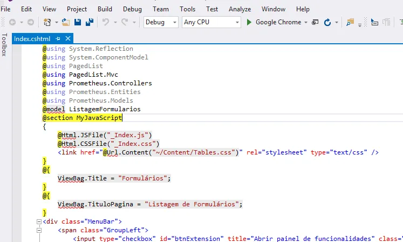This screenshot has width=403, height=242.
Task: Click the increase indent toolbar icon
Action: [x=386, y=22]
